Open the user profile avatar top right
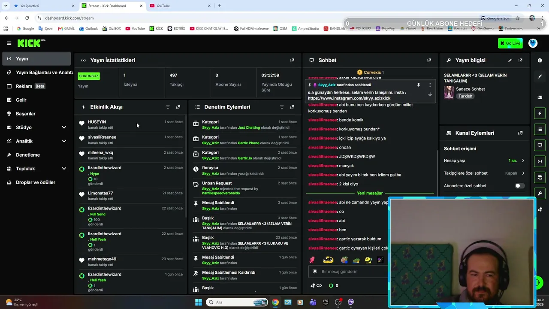The image size is (549, 309). click(533, 43)
